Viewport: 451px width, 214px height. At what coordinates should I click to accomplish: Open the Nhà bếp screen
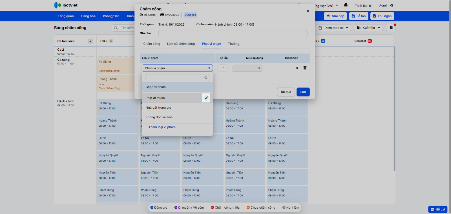[x=335, y=16]
